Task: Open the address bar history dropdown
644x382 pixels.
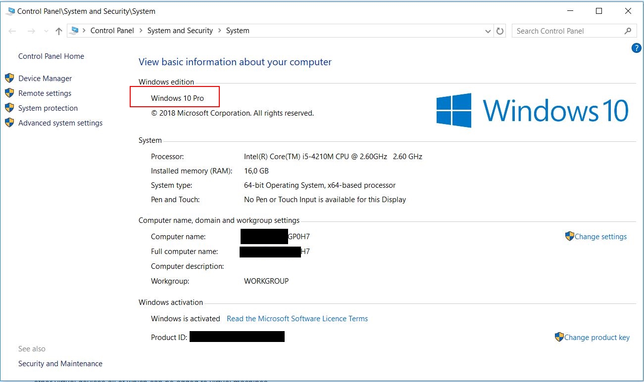Action: pos(488,31)
